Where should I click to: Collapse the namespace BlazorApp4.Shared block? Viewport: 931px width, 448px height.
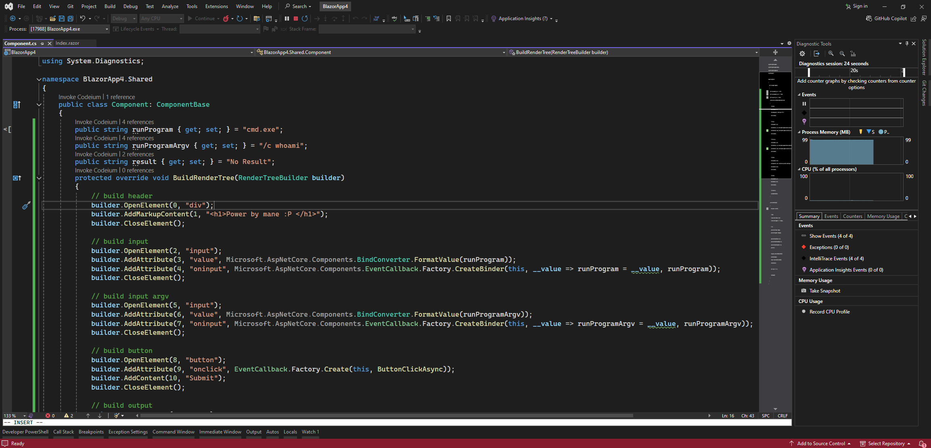click(x=39, y=79)
